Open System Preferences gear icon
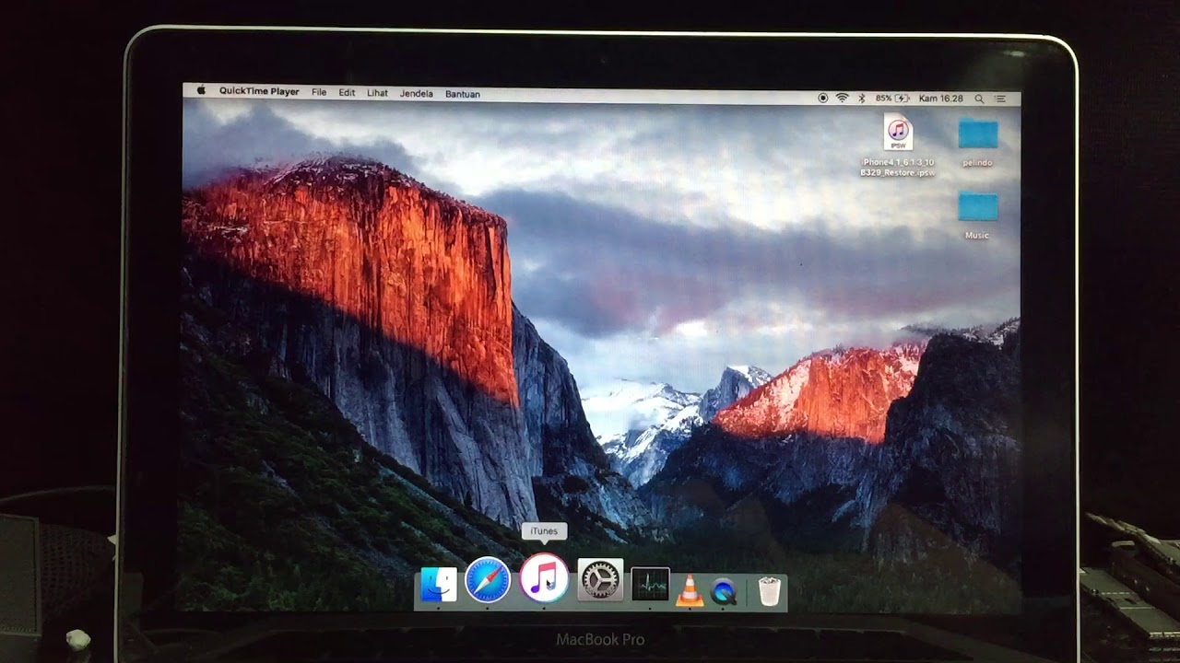Viewport: 1180px width, 663px height. (600, 581)
